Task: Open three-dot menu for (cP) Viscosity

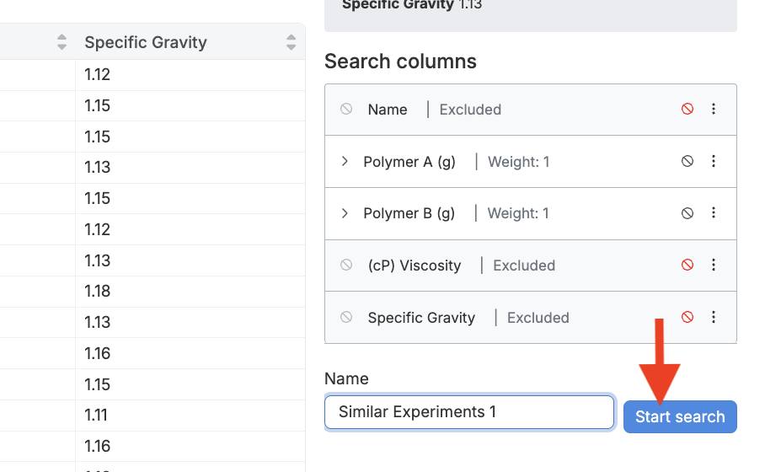Action: 714,265
